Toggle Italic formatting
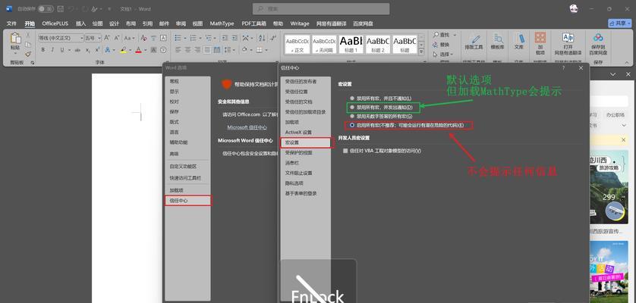Viewport: 636px width, 303px height. tap(52, 50)
